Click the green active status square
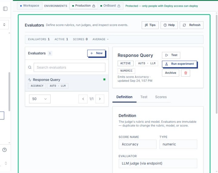This screenshot has height=173, width=218. point(104,80)
